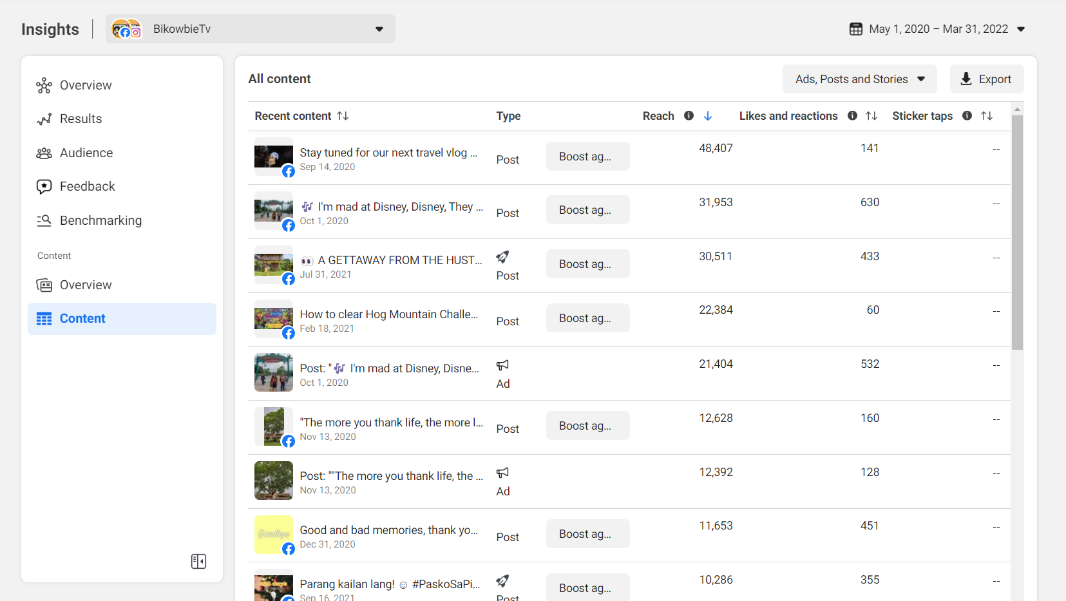
Task: Click the Sticker taps info icon
Action: click(967, 116)
